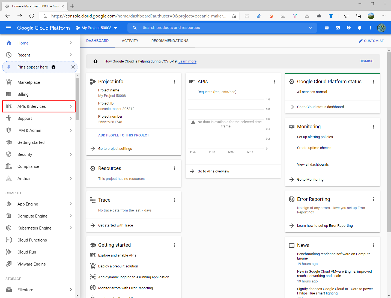Dismiss the COVID-19 notice banner
The height and width of the screenshot is (298, 391).
(x=366, y=61)
